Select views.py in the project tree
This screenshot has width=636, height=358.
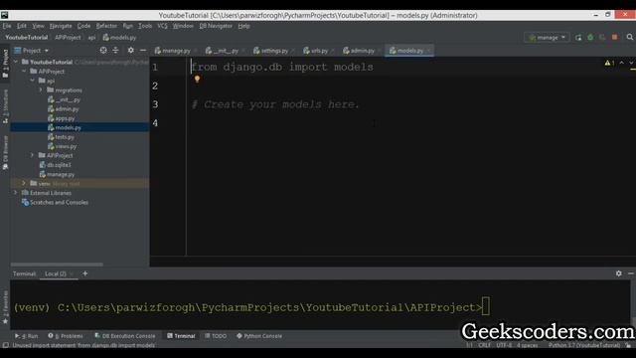click(62, 146)
